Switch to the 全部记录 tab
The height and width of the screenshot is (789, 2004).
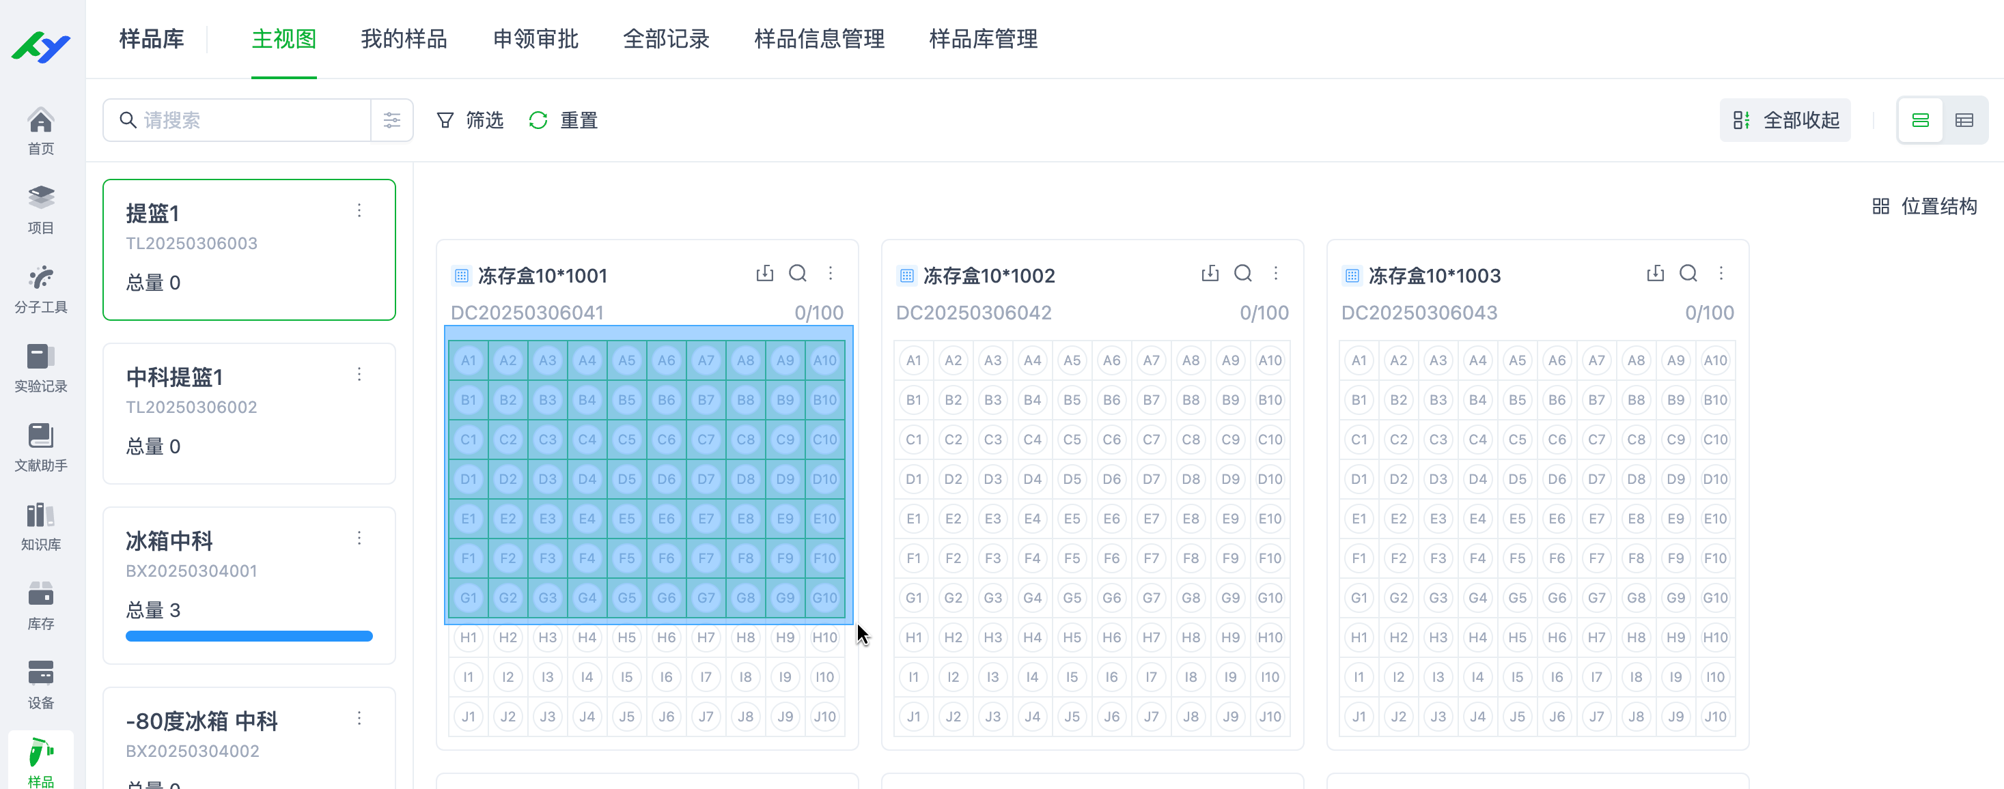tap(666, 39)
